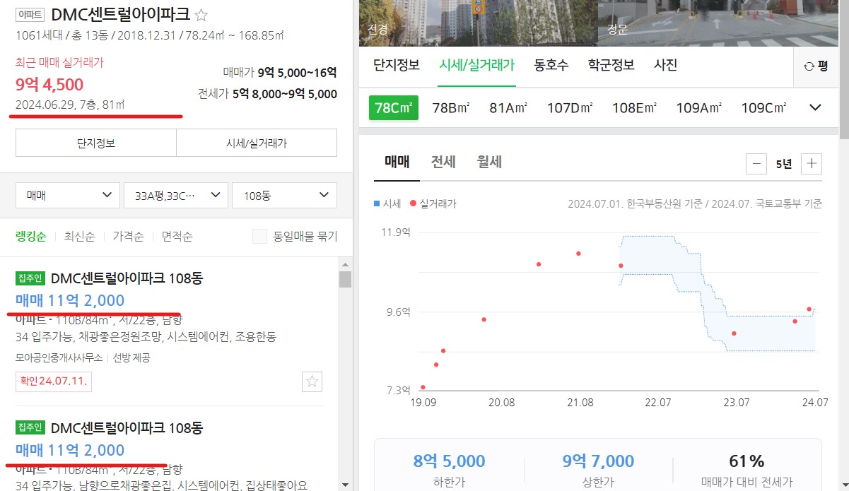
Task: Click first 매매 11억 2,000 price
Action: point(70,300)
